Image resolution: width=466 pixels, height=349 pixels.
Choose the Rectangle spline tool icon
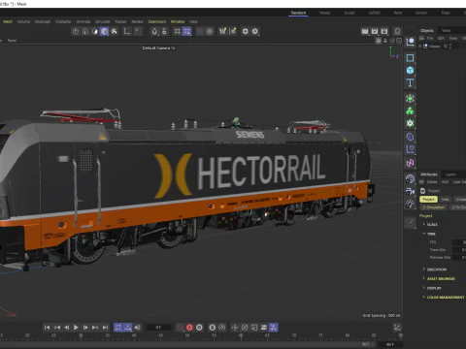(x=410, y=58)
